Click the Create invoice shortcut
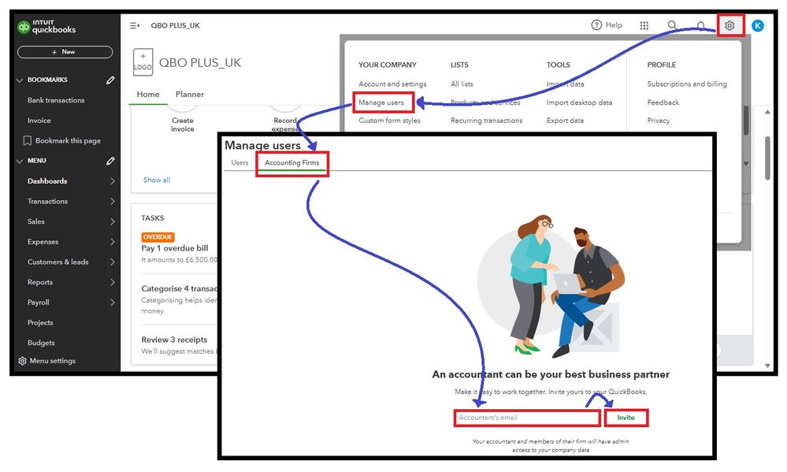The image size is (787, 472). [183, 125]
